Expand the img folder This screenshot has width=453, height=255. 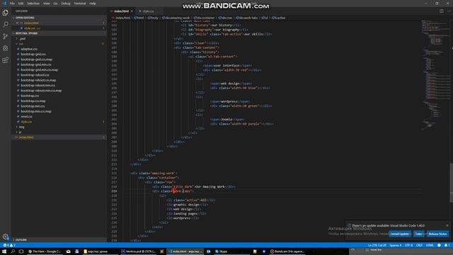click(x=21, y=127)
